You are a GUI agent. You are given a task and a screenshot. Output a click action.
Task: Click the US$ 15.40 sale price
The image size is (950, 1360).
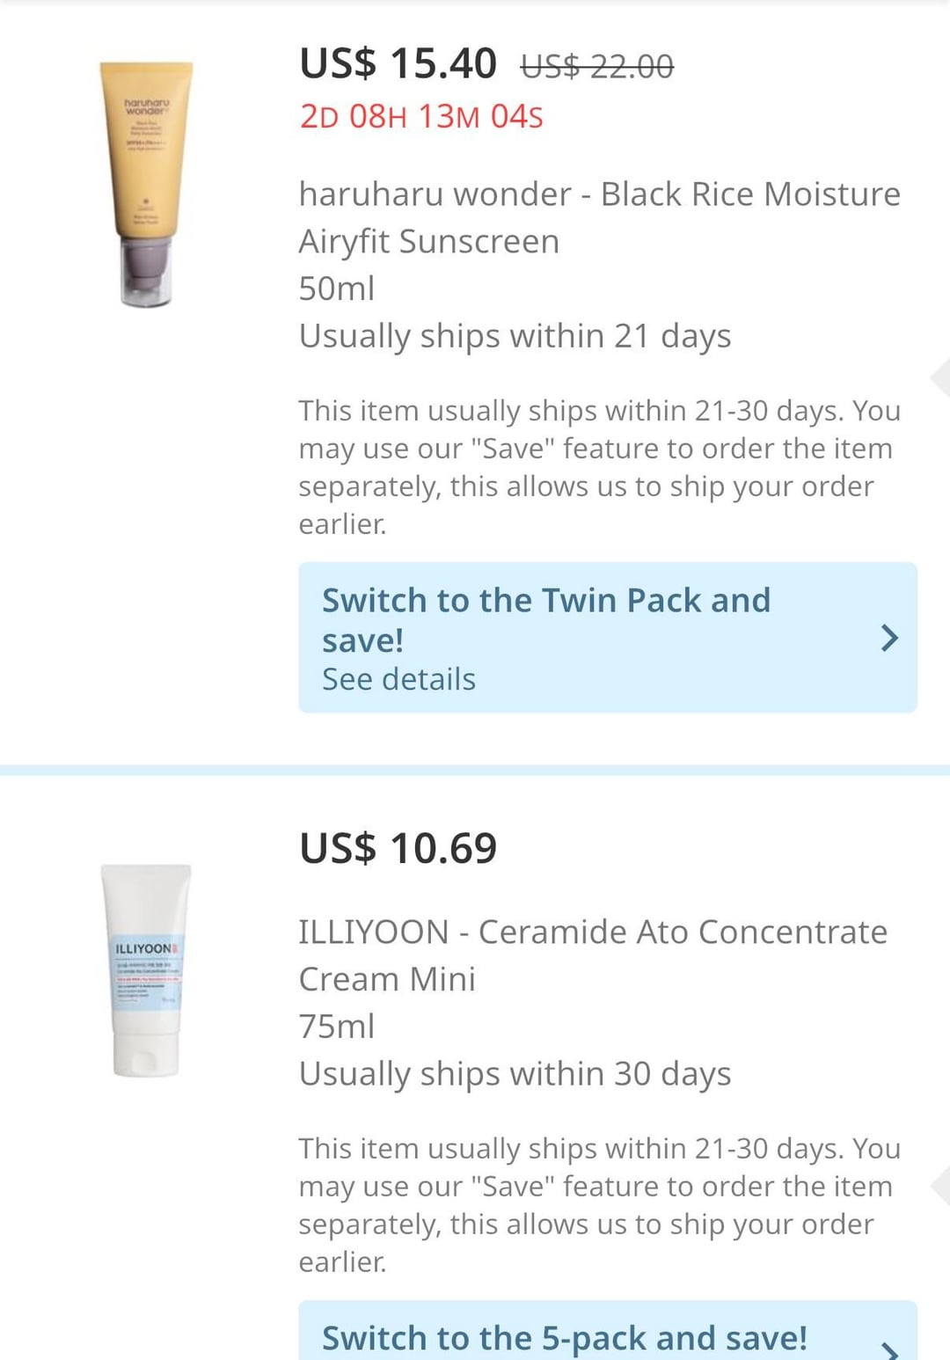pyautogui.click(x=398, y=64)
